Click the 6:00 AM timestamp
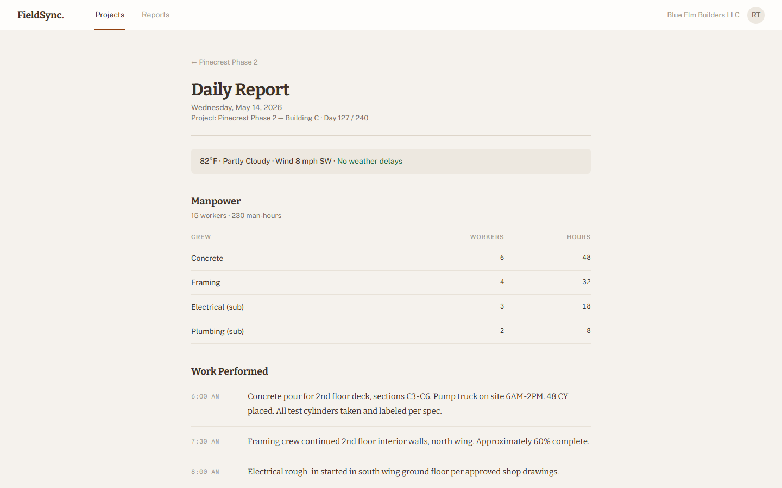The image size is (782, 488). (205, 397)
